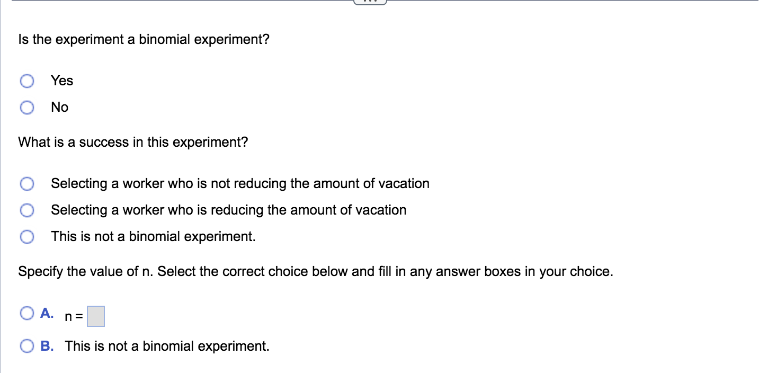Mark Yes to the binomial experiment question
This screenshot has width=768, height=373.
coord(26,81)
